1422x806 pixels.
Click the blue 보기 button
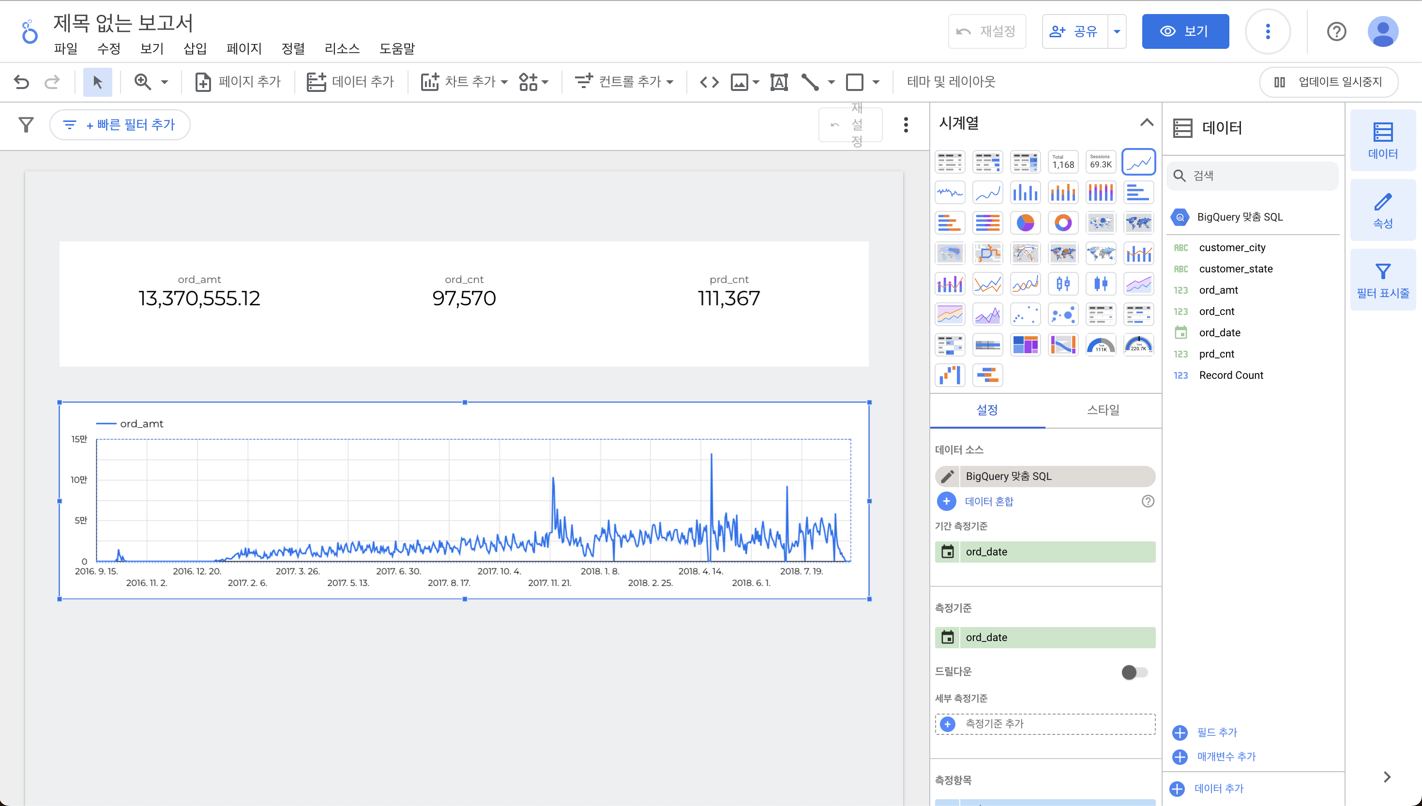pos(1185,31)
